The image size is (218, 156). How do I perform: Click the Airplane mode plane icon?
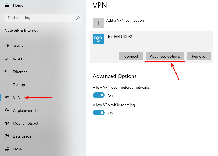[x=7, y=110]
